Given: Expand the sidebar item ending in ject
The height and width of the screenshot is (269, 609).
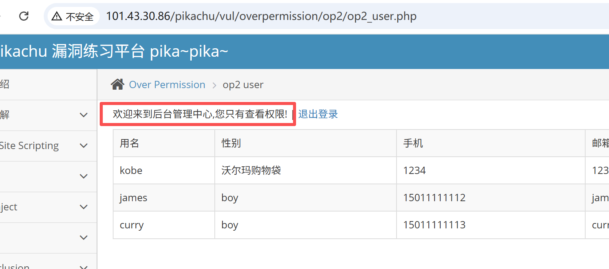Looking at the screenshot, I should pos(84,207).
